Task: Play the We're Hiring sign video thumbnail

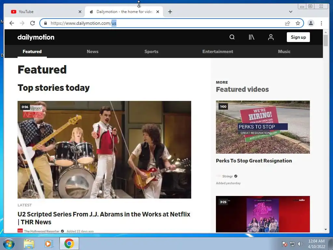Action: 263,127
